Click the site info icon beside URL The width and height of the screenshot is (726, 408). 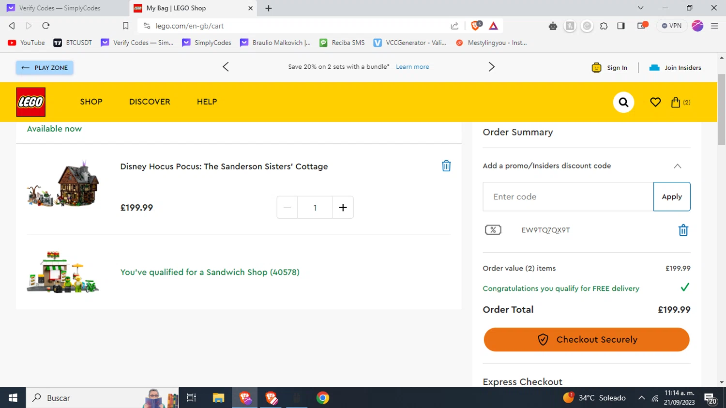[x=147, y=26]
